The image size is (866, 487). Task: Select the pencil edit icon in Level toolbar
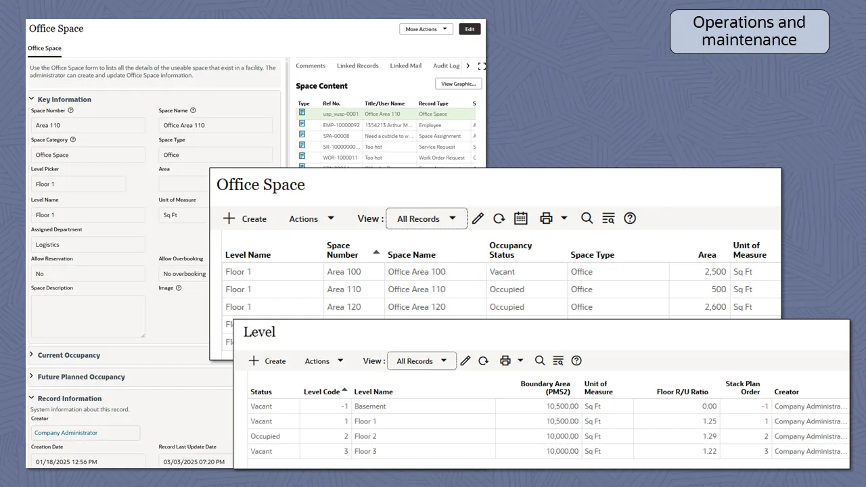coord(465,361)
